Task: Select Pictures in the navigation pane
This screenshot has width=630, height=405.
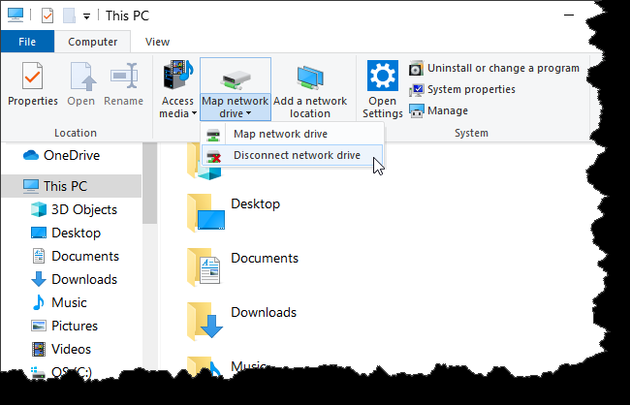Action: tap(72, 326)
